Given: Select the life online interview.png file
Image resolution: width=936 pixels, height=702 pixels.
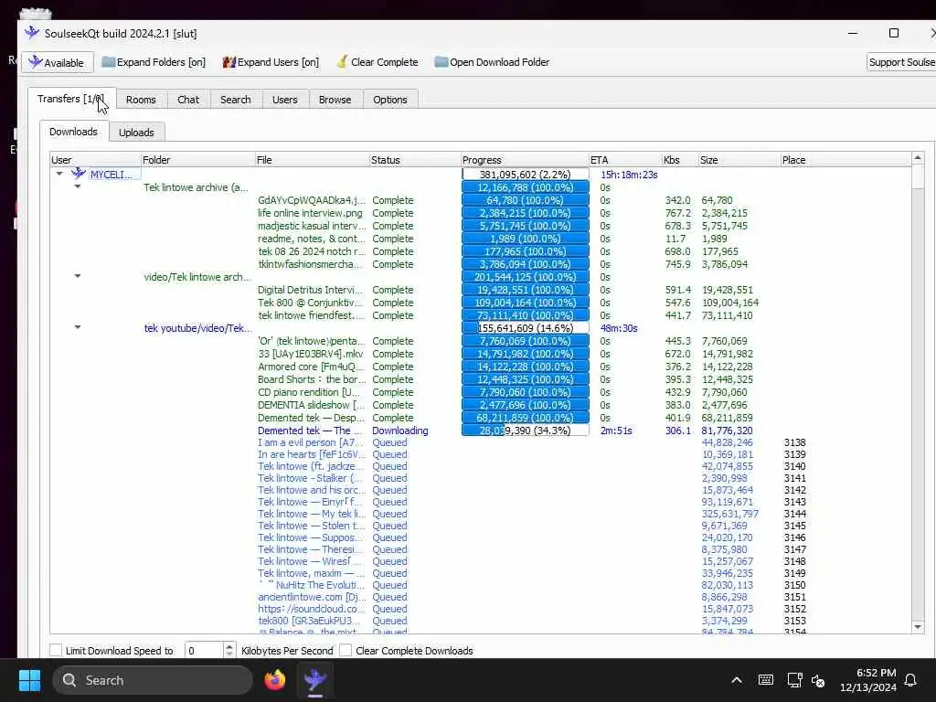Looking at the screenshot, I should 310,213.
